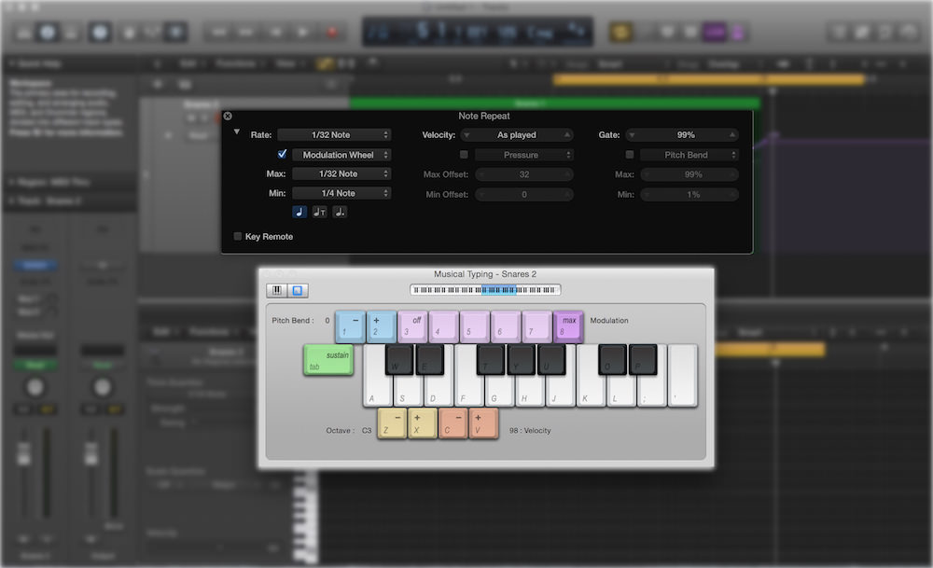This screenshot has height=568, width=933.
Task: Click modulation max key 8
Action: click(568, 326)
